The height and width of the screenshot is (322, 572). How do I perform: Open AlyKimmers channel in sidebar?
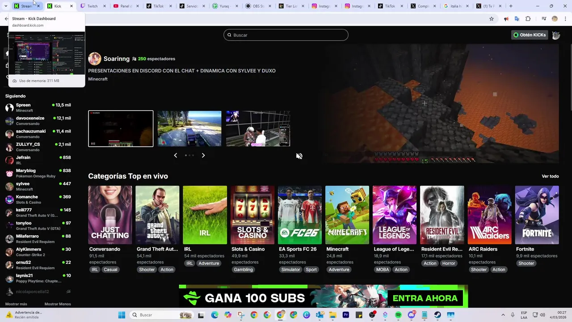[x=38, y=252]
